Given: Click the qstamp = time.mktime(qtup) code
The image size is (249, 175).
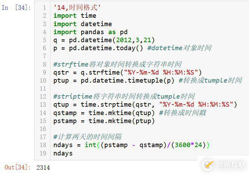Looking at the screenshot, I should [104, 113].
